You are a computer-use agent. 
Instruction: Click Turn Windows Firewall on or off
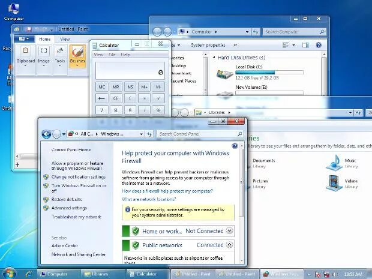79,188
